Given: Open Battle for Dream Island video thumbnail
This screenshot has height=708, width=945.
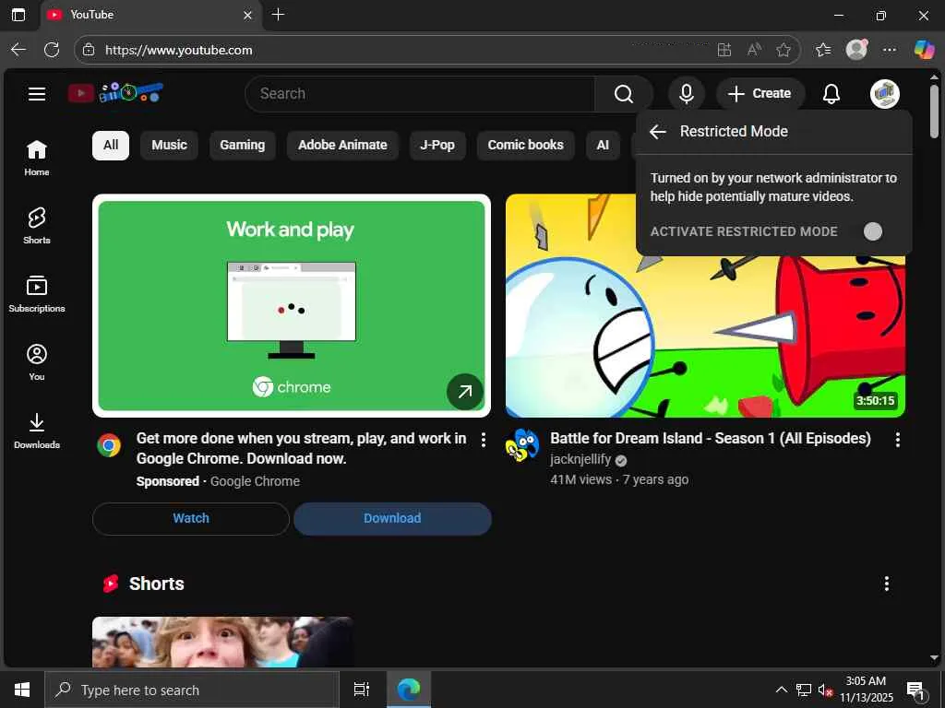Looking at the screenshot, I should coord(705,306).
